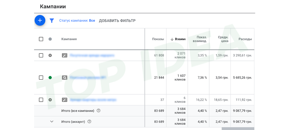Click the blue plus new campaign button

pos(40,20)
